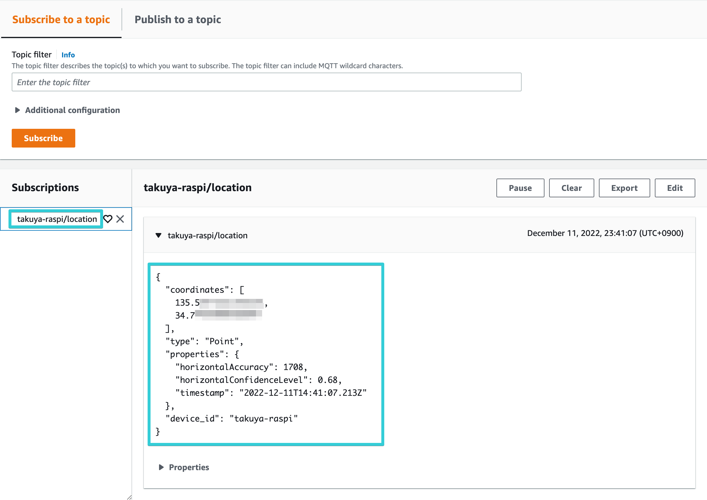The width and height of the screenshot is (707, 500).
Task: Switch to the Publish to a topic tab
Action: (x=177, y=19)
